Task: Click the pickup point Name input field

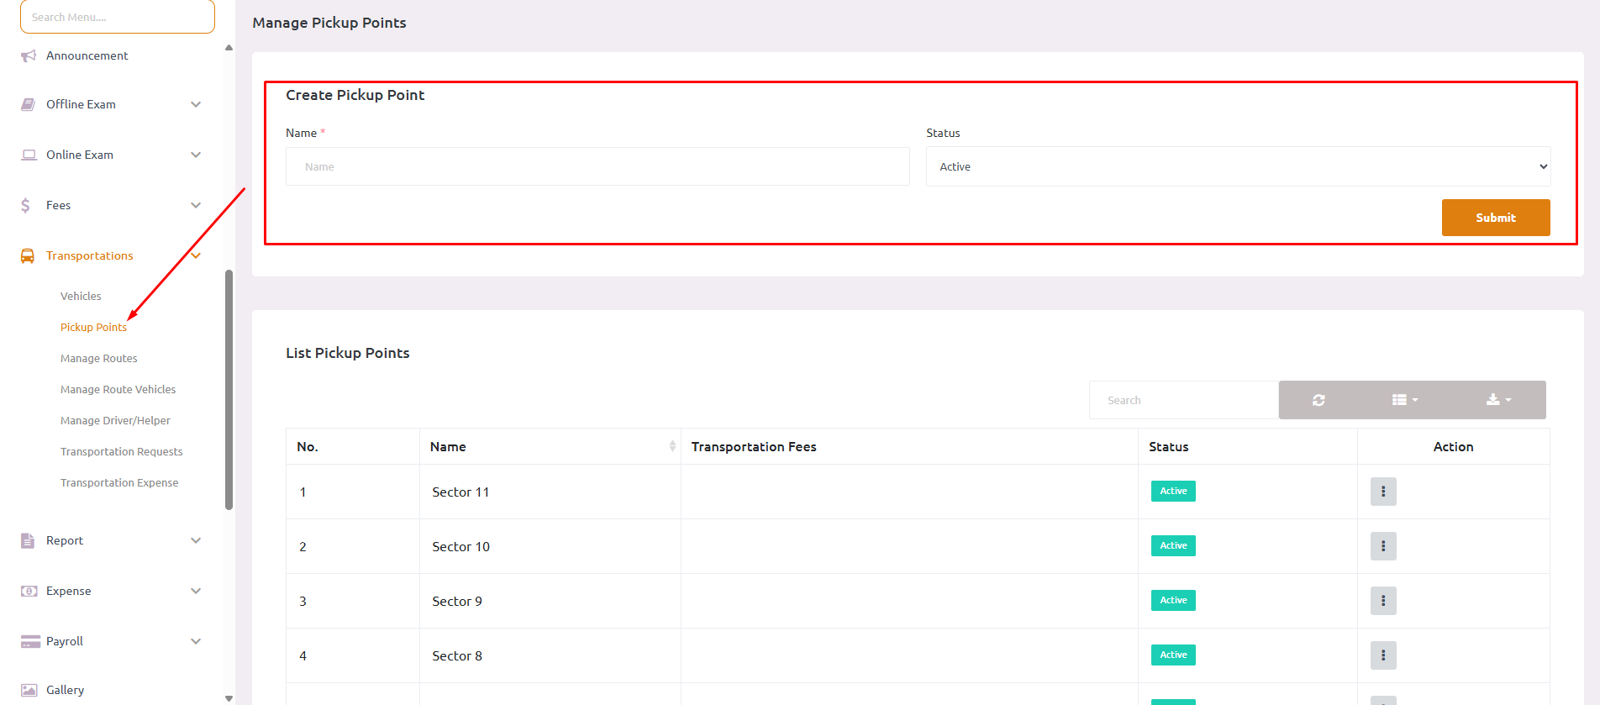Action: coord(597,166)
